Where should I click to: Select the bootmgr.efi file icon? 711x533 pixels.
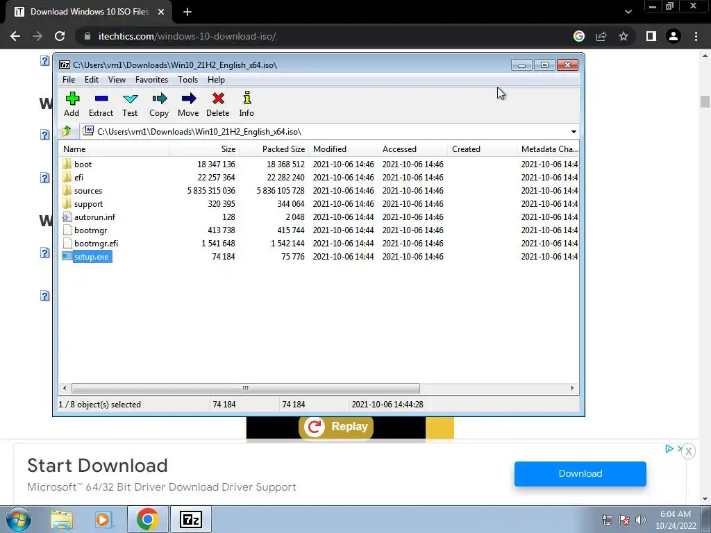(67, 244)
